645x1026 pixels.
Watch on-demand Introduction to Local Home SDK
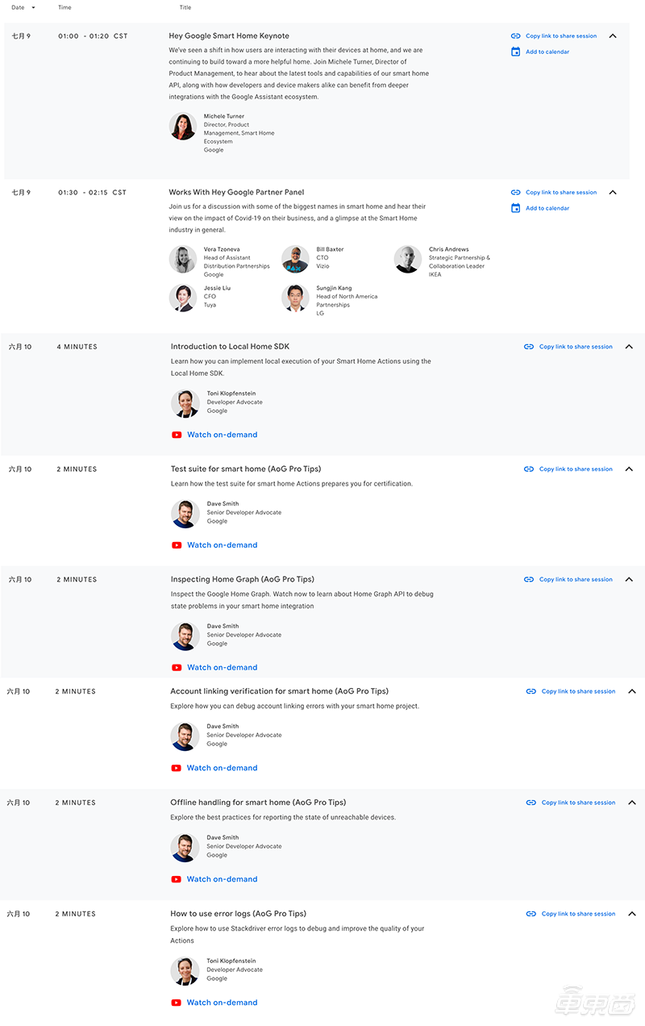pyautogui.click(x=223, y=435)
